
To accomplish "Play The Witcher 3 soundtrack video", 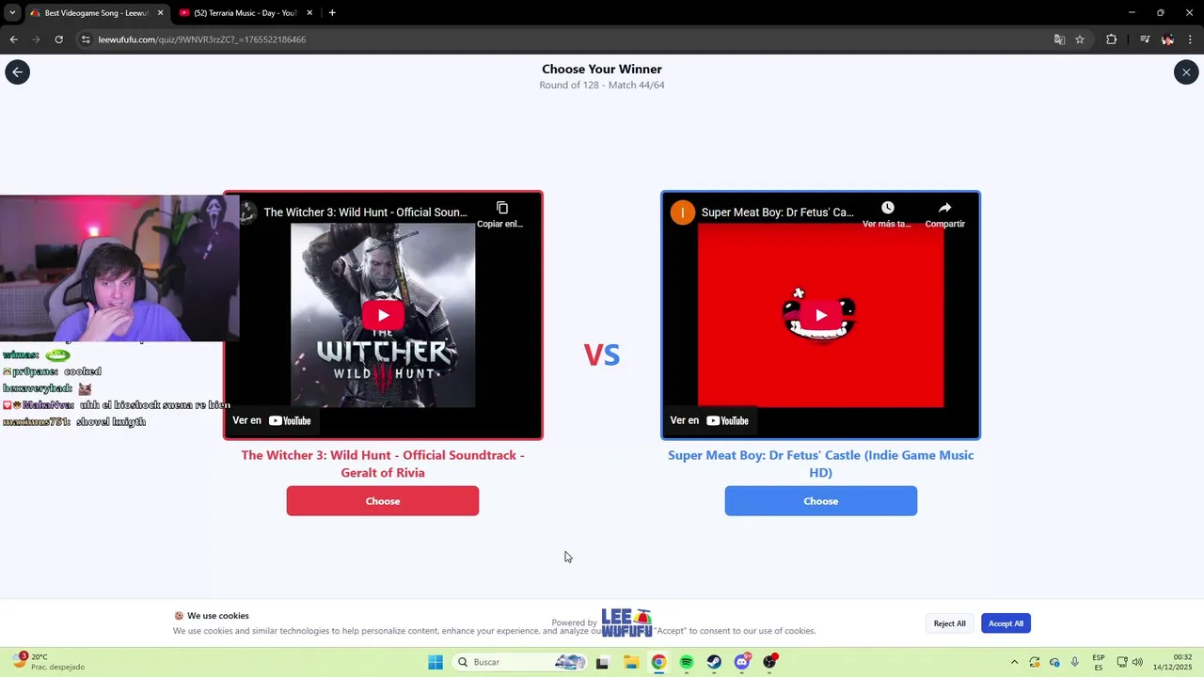I will point(383,316).
